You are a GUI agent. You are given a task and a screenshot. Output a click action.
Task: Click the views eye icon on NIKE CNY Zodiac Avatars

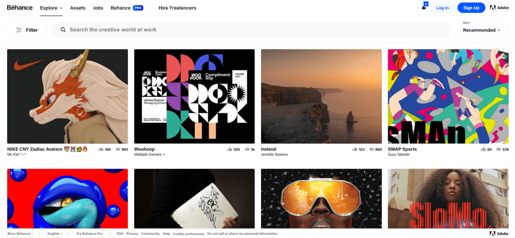pyautogui.click(x=118, y=149)
